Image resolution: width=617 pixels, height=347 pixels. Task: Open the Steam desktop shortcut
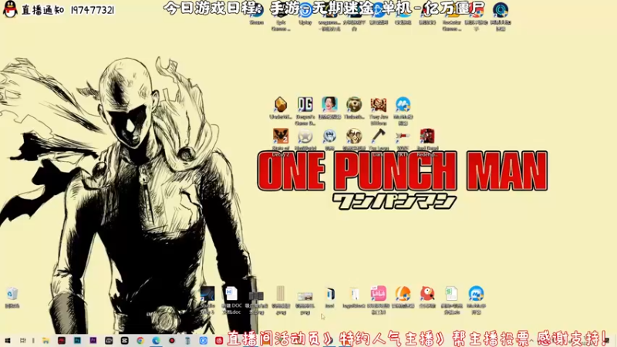coord(257,12)
